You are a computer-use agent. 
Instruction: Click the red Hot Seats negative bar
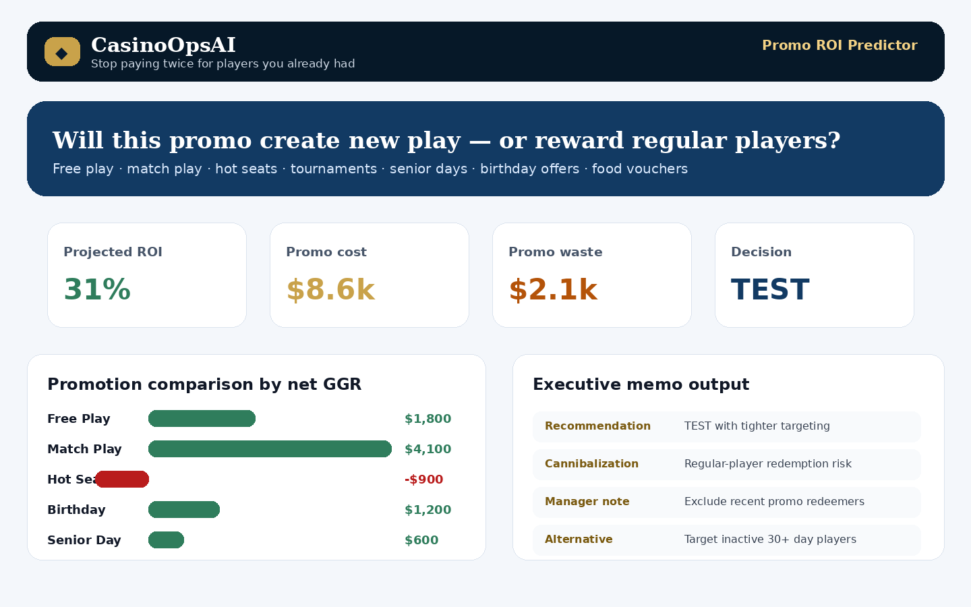coord(122,480)
